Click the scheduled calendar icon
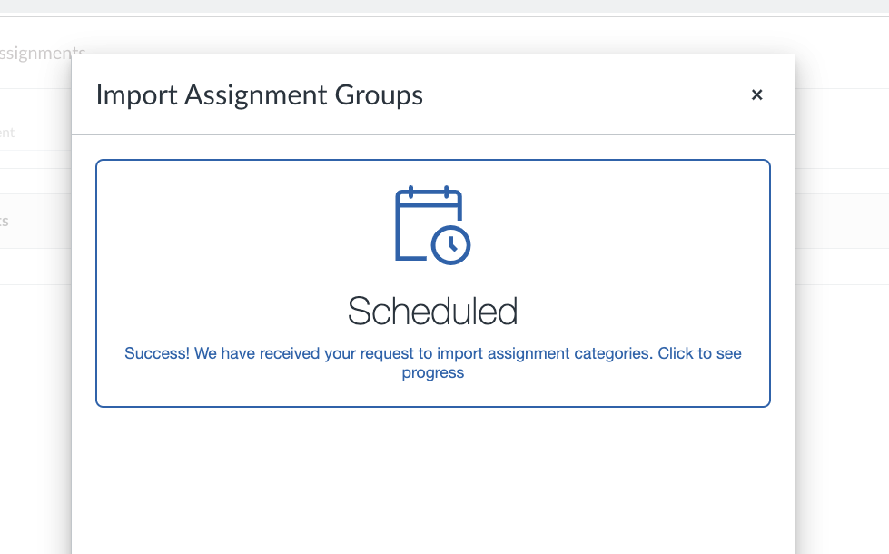 pyautogui.click(x=427, y=224)
